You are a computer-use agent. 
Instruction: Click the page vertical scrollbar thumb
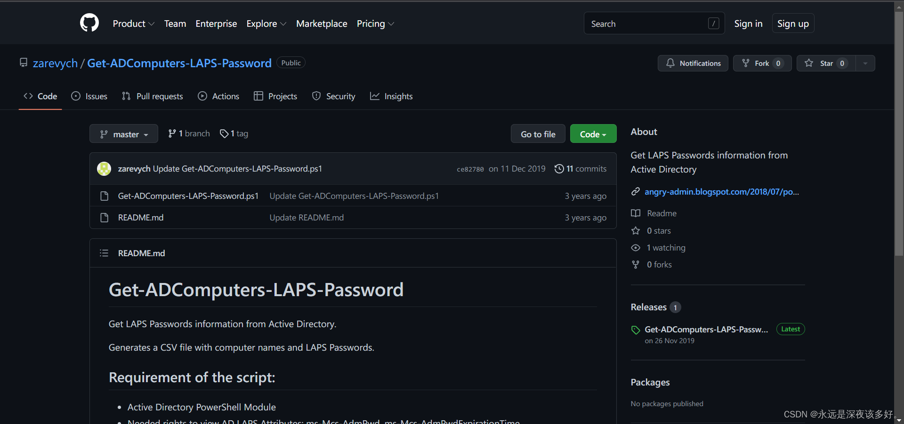point(899,133)
